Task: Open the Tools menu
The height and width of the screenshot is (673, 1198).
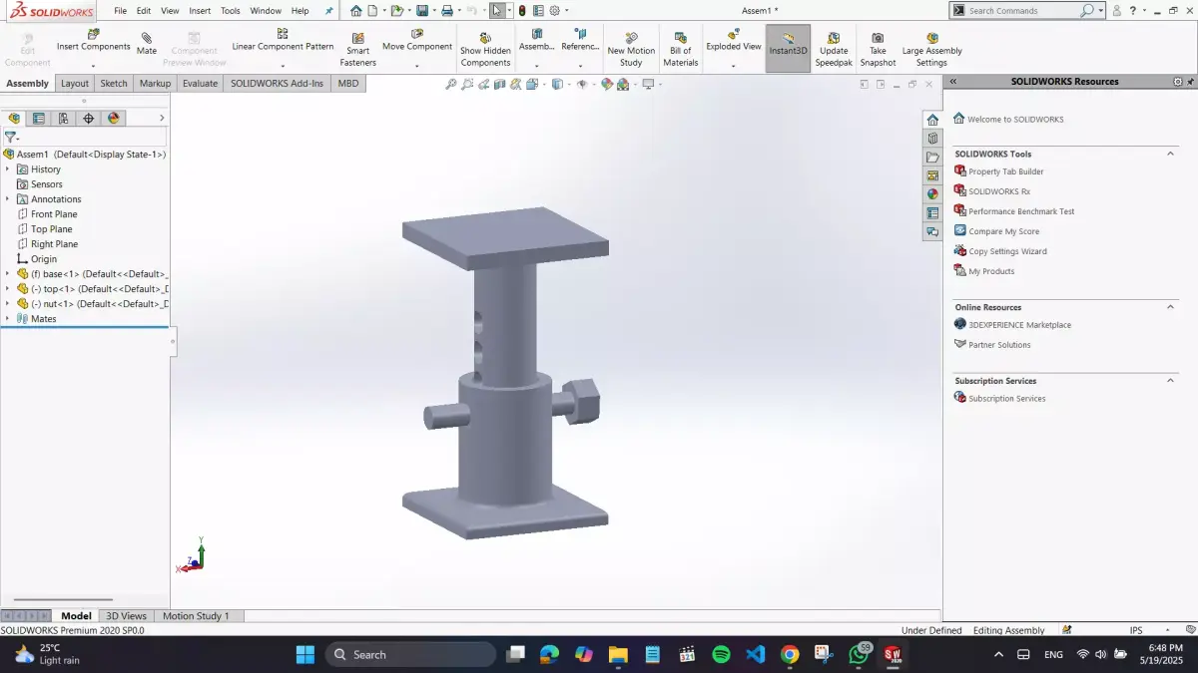Action: click(230, 10)
